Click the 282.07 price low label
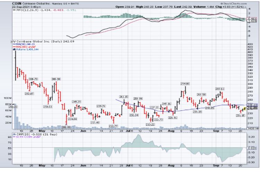 click(29, 94)
